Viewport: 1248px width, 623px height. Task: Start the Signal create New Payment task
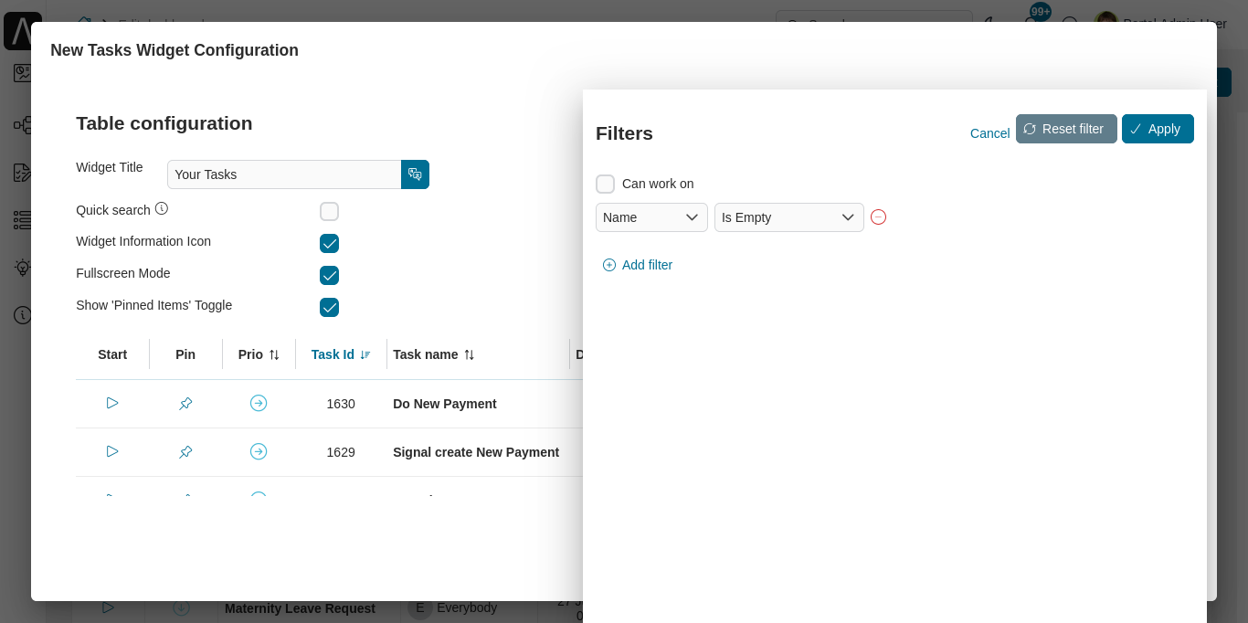[112, 451]
